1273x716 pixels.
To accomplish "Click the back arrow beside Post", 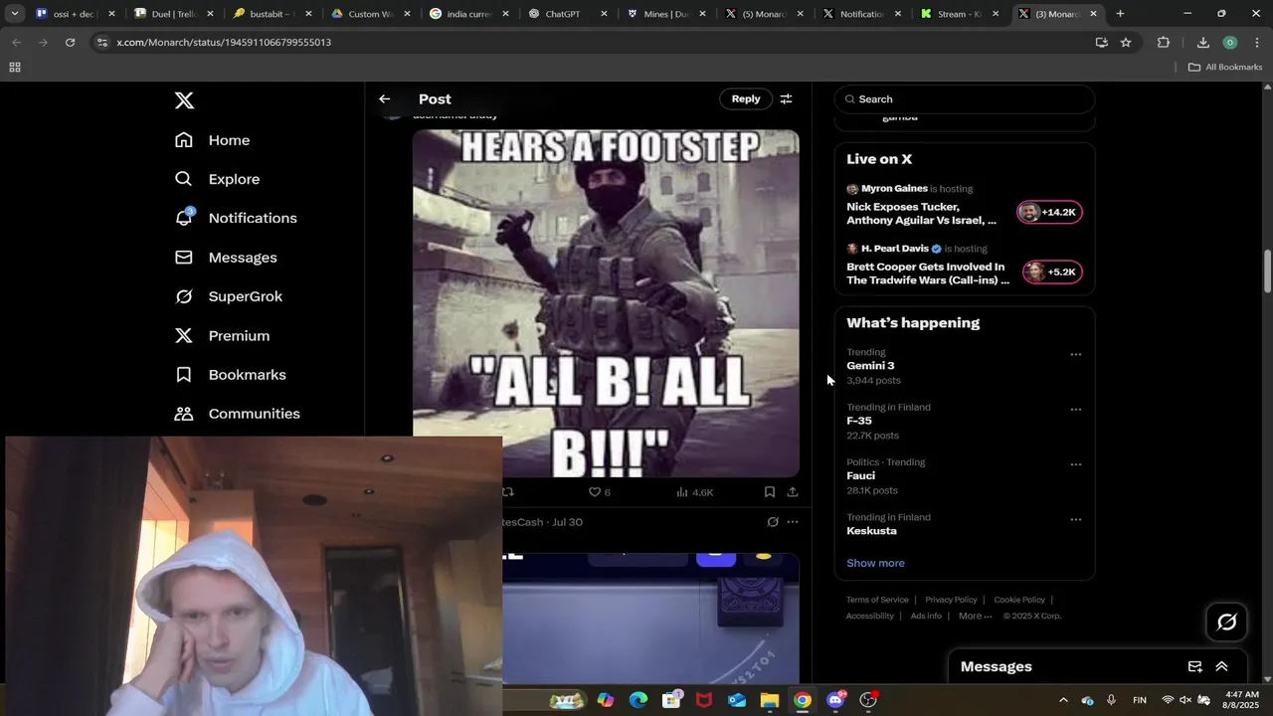I will pos(385,99).
